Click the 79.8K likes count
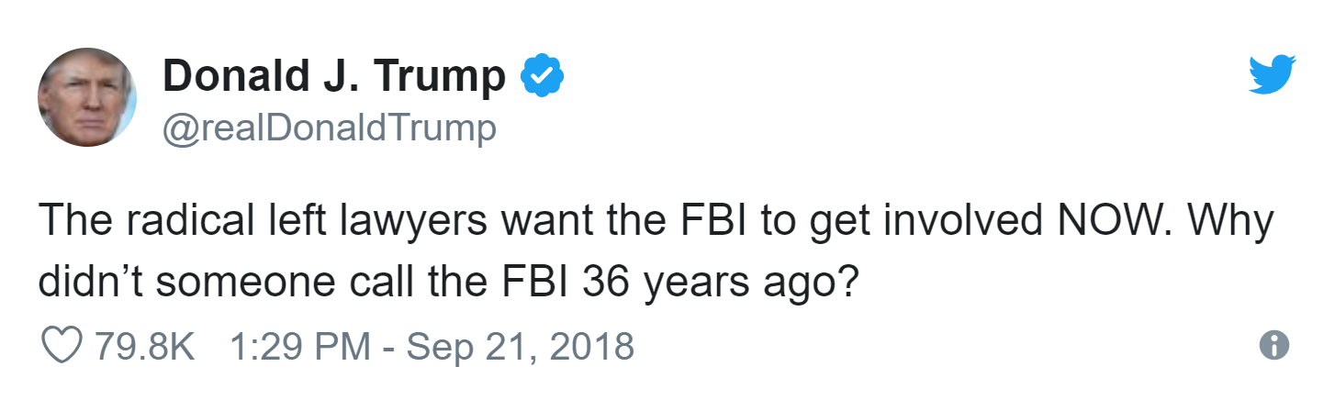Screen dimensions: 1335x400 [144, 346]
